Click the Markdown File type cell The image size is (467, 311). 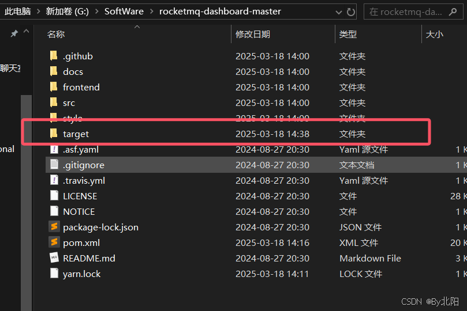pos(370,258)
